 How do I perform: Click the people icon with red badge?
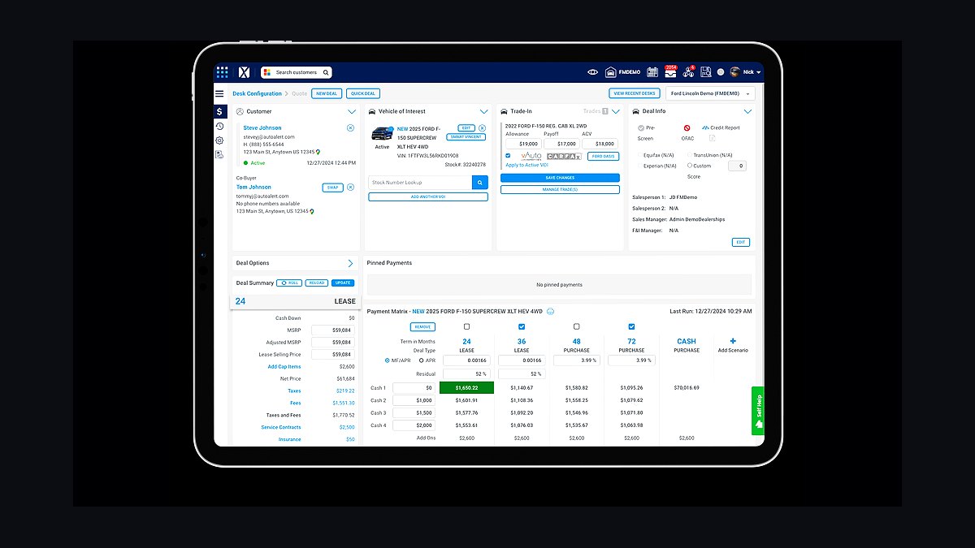click(x=688, y=71)
